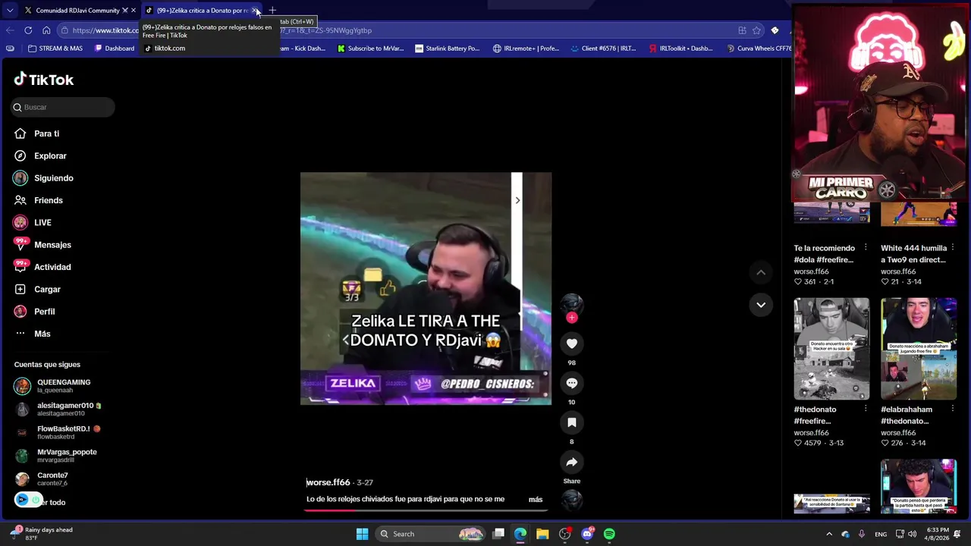This screenshot has width=971, height=546.
Task: Go to browser home page
Action: tap(46, 30)
